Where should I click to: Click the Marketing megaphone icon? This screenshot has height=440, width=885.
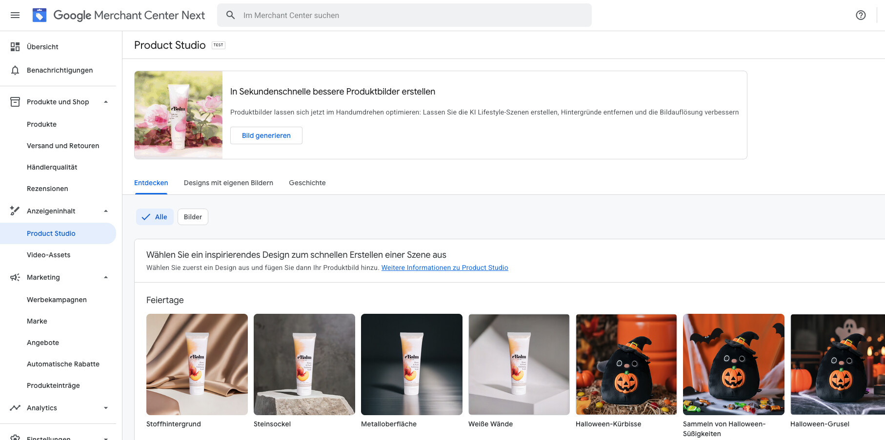click(x=15, y=277)
